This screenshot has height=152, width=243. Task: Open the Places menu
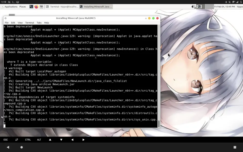coord(23,7)
